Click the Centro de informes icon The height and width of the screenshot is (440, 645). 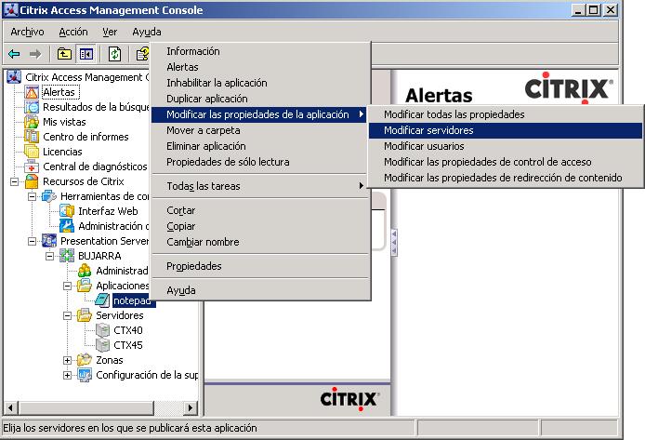[32, 137]
